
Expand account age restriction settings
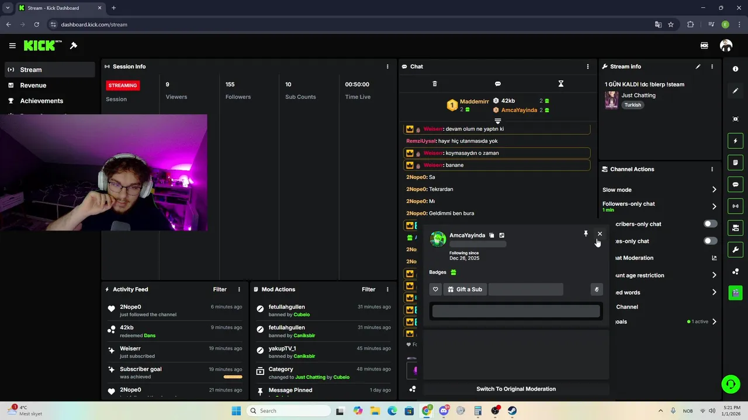click(714, 275)
